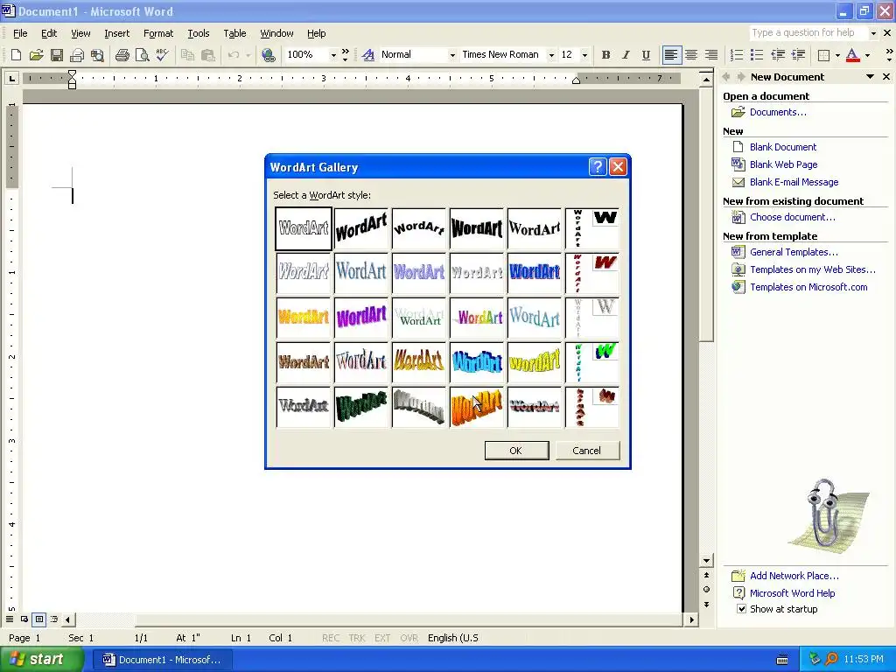Switch to Normal View button
Screen dimensions: 896x672
(10, 619)
